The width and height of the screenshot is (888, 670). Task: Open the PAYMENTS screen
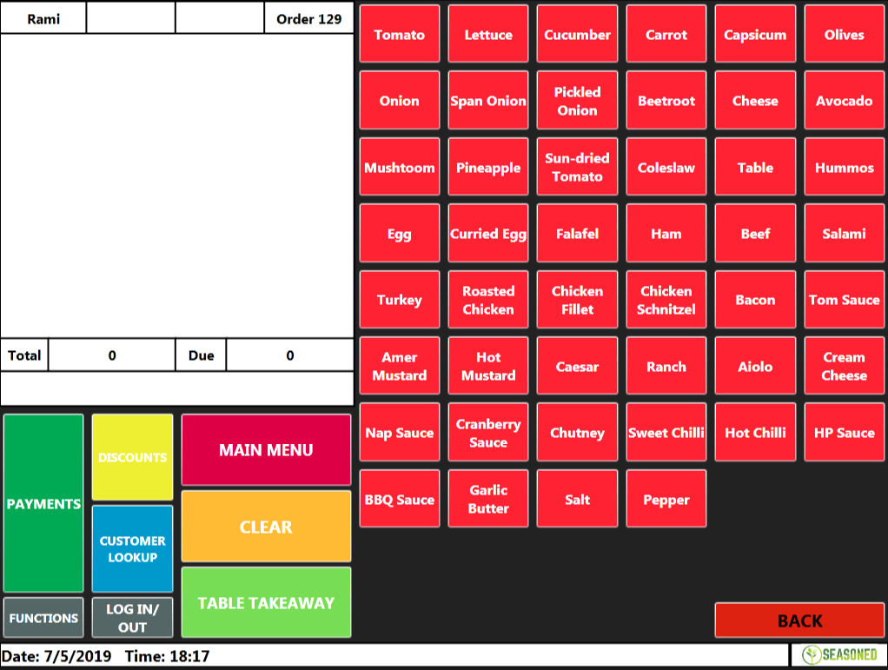pos(43,503)
